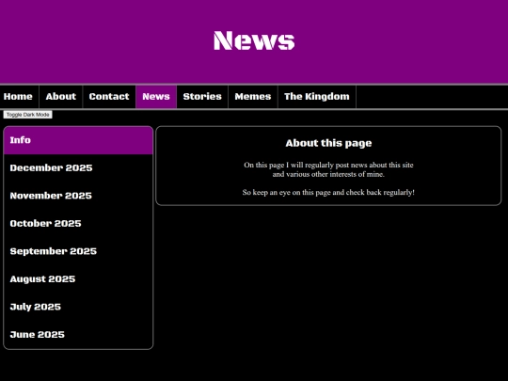The image size is (508, 381).
Task: Navigate to the Memes page
Action: coord(253,97)
